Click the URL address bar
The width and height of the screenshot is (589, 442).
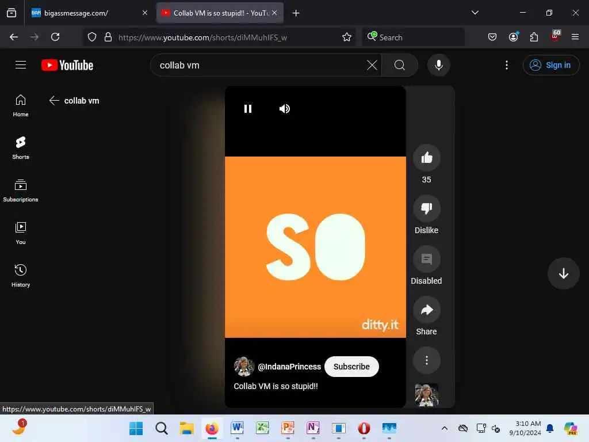(x=225, y=37)
